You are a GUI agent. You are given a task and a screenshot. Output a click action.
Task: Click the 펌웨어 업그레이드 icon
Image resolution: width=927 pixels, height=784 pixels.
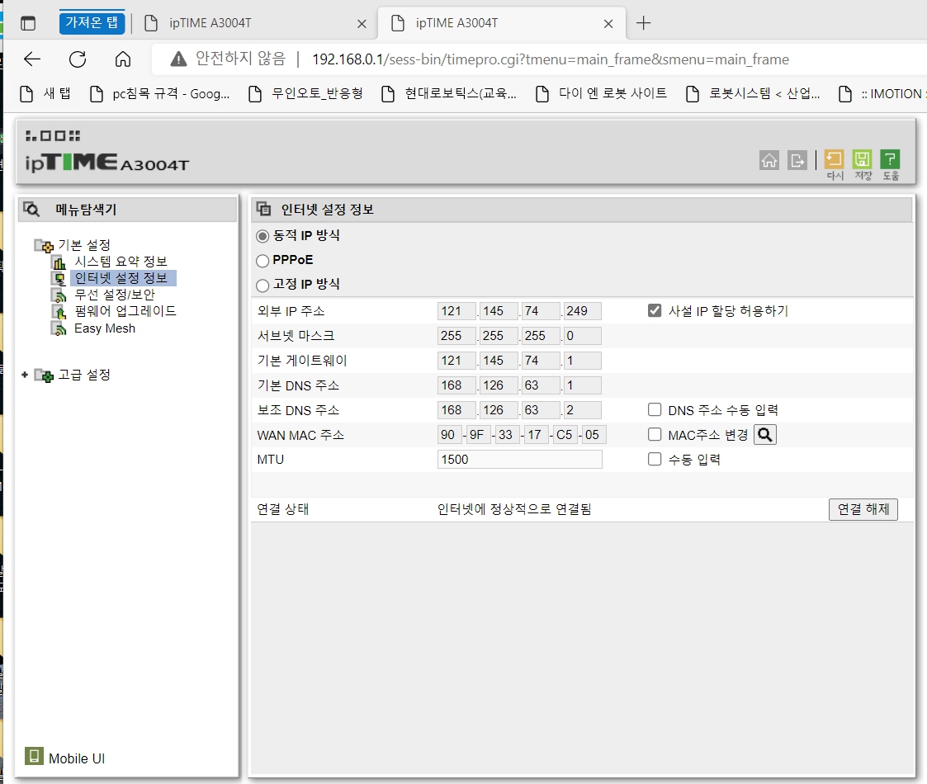point(59,312)
